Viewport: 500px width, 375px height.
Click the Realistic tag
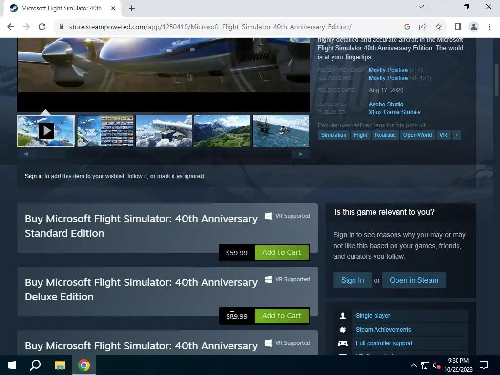pos(385,135)
